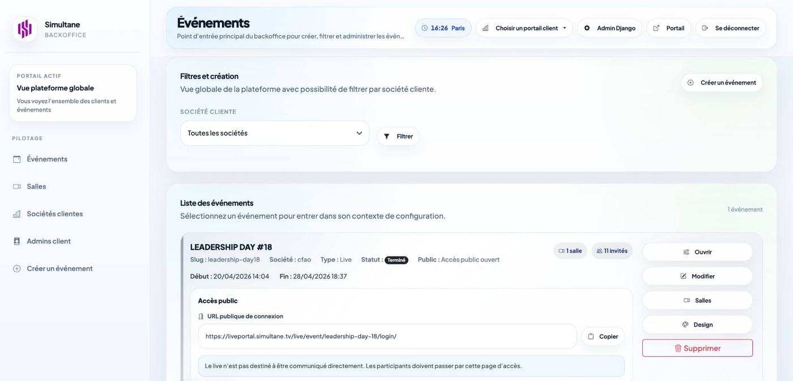The image size is (793, 381).
Task: Click the Simultane backoffice logo icon
Action: click(24, 28)
